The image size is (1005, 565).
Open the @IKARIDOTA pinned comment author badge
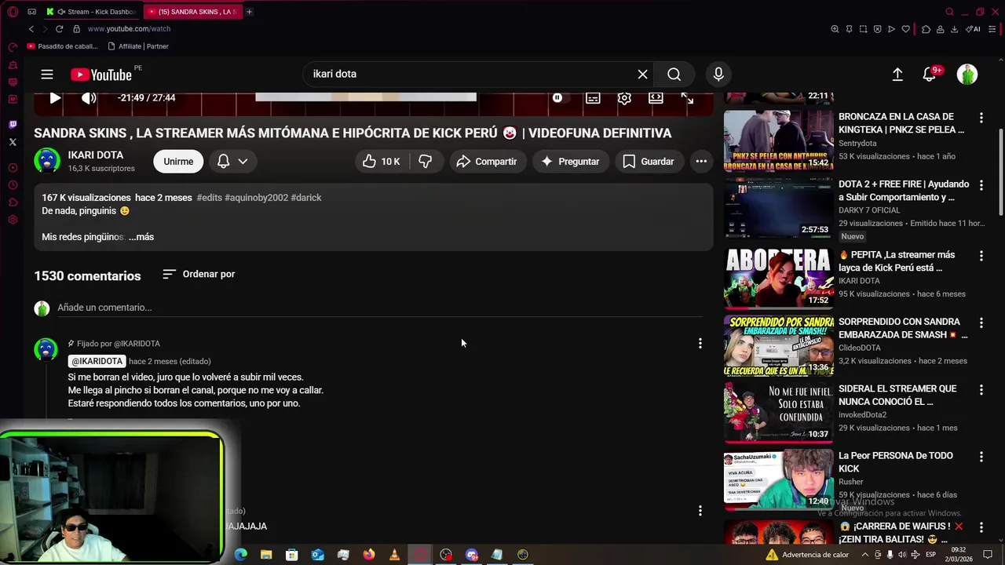pos(97,362)
